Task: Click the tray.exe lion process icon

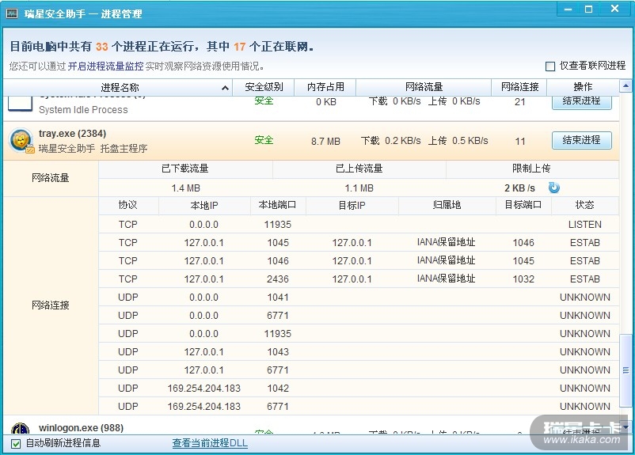Action: tap(21, 141)
